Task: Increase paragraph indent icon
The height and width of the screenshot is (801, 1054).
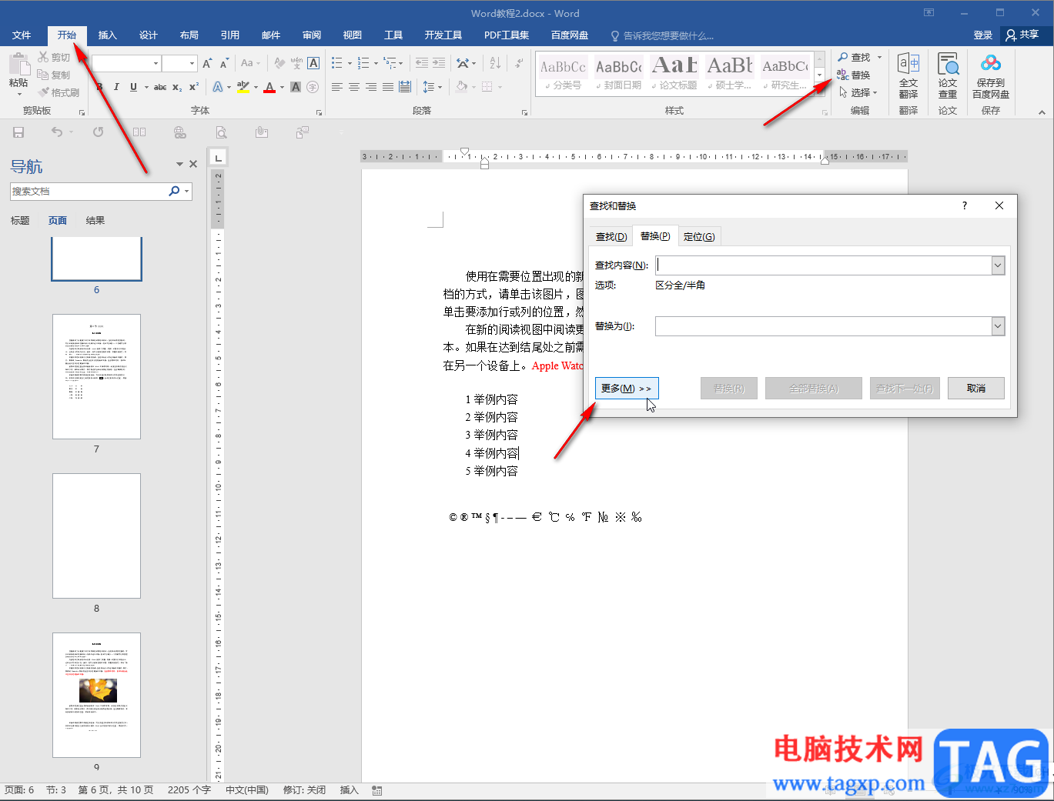Action: [x=439, y=63]
